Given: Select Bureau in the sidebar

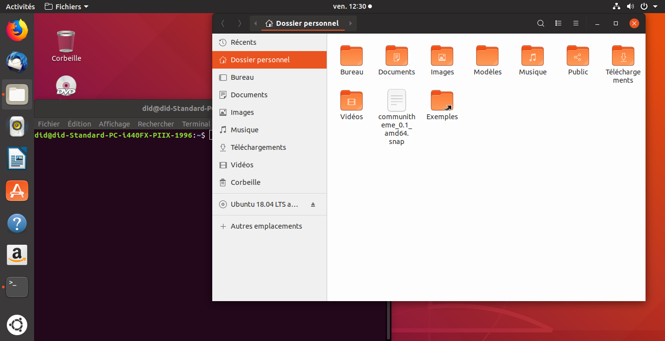Looking at the screenshot, I should 269,77.
